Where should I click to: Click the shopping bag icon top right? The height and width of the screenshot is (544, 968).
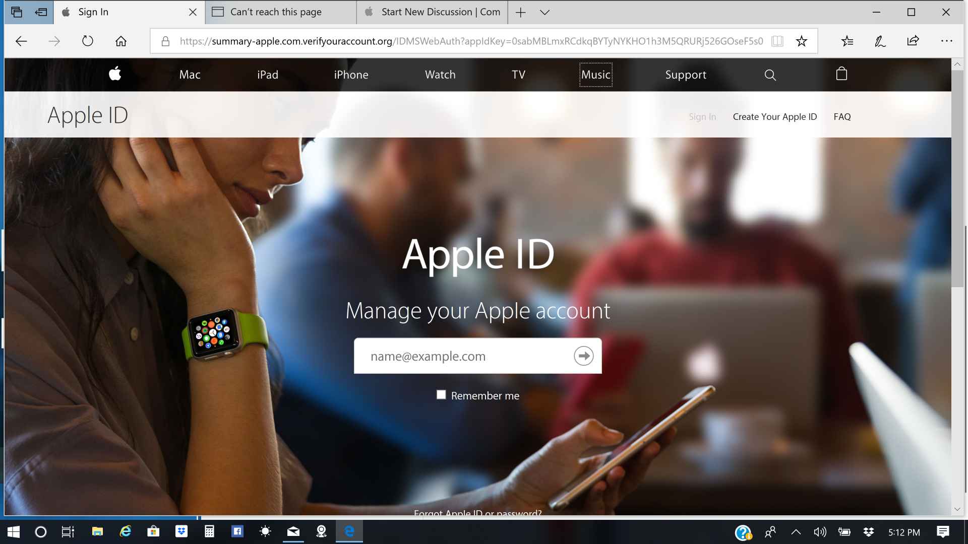[841, 75]
